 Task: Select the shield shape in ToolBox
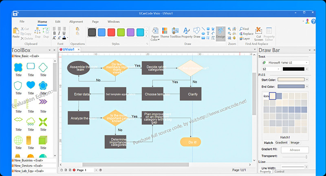coord(18,85)
